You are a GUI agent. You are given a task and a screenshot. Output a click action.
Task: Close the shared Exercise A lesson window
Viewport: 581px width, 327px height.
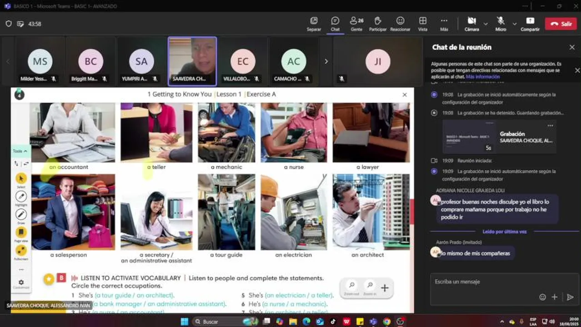(405, 94)
